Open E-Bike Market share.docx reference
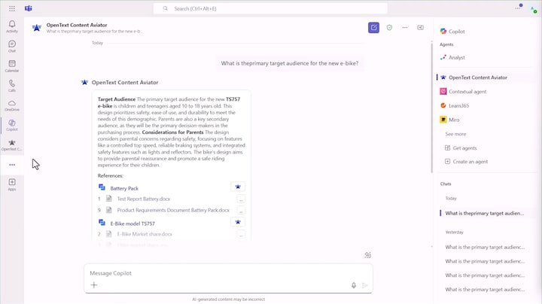542x304 pixels. coord(145,234)
